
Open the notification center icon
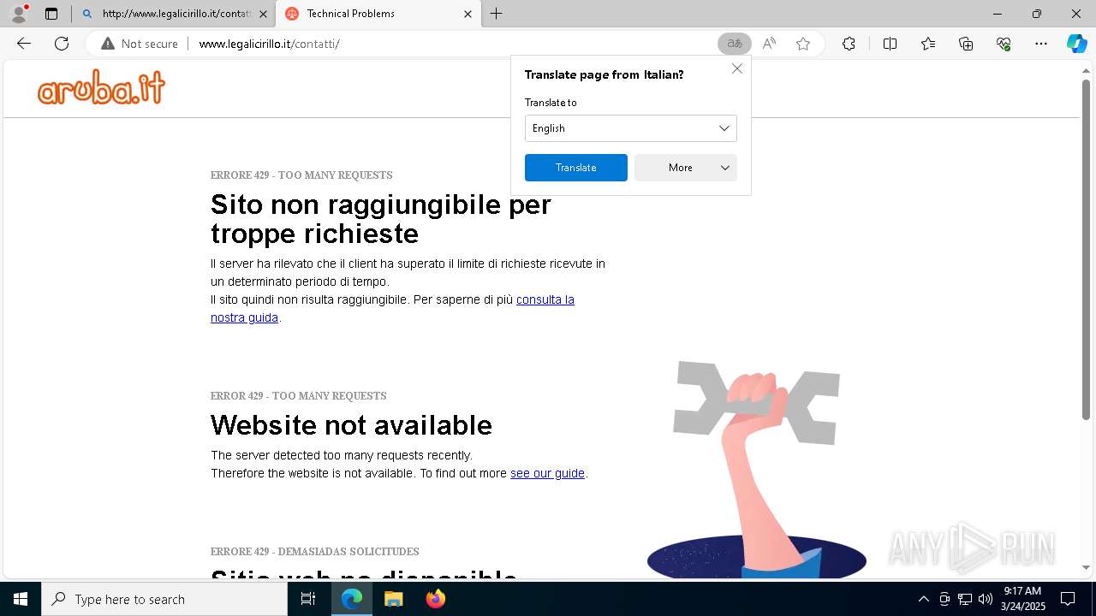point(1068,599)
